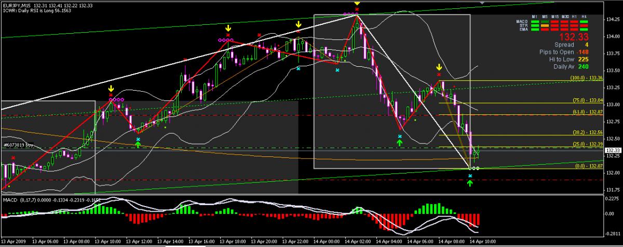Click the 14 Apr 08:00 time axis label

451,242
